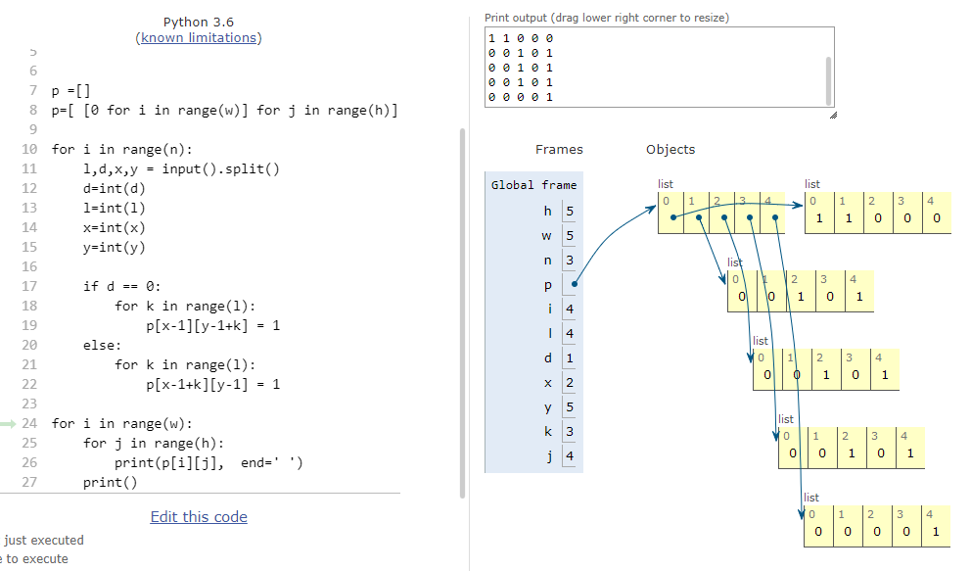Click line number 24 in gutter
This screenshot has height=571, width=971.
[29, 424]
